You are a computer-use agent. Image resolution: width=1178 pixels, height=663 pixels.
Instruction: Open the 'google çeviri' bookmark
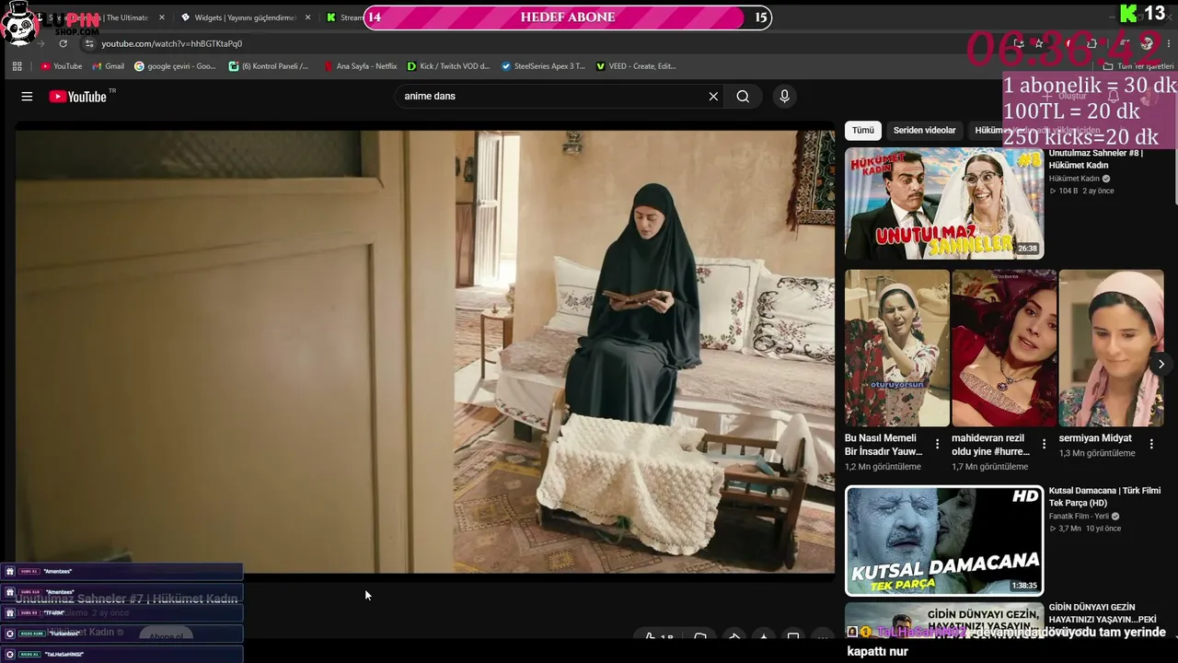click(175, 66)
